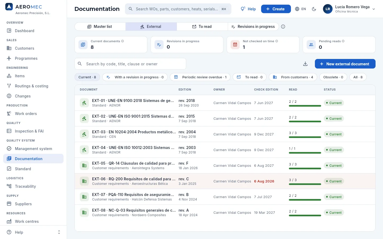Go to Programmes section
Image resolution: width=383 pixels, height=239 pixels.
[34, 58]
